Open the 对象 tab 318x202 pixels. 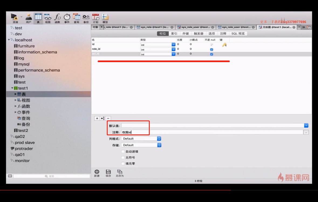click(95, 27)
